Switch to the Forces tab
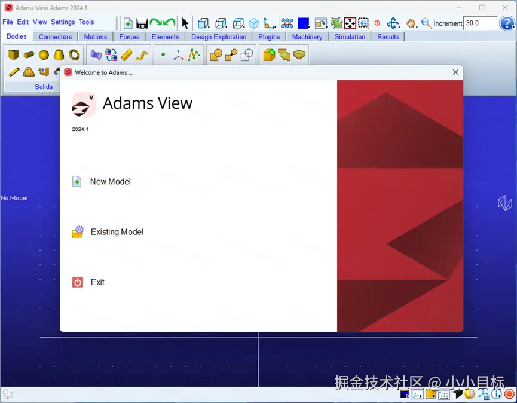The width and height of the screenshot is (517, 403). point(129,36)
